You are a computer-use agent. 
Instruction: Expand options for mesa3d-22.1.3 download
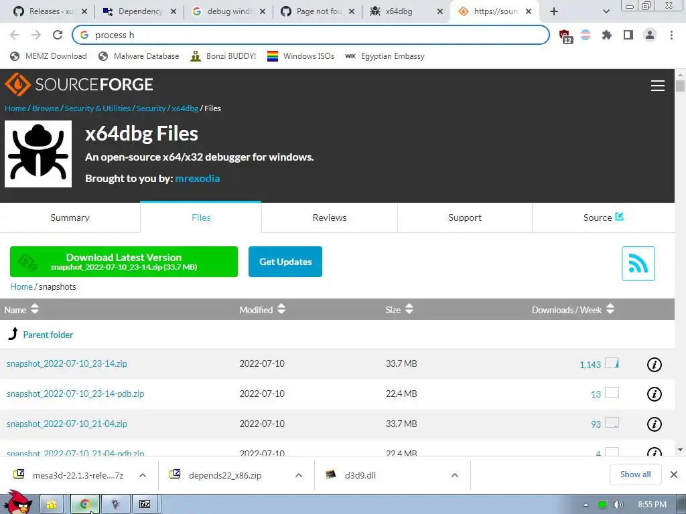tap(143, 475)
